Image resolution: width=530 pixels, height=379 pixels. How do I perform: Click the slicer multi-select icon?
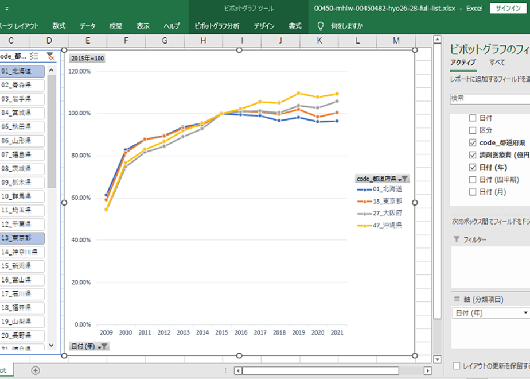coord(34,56)
